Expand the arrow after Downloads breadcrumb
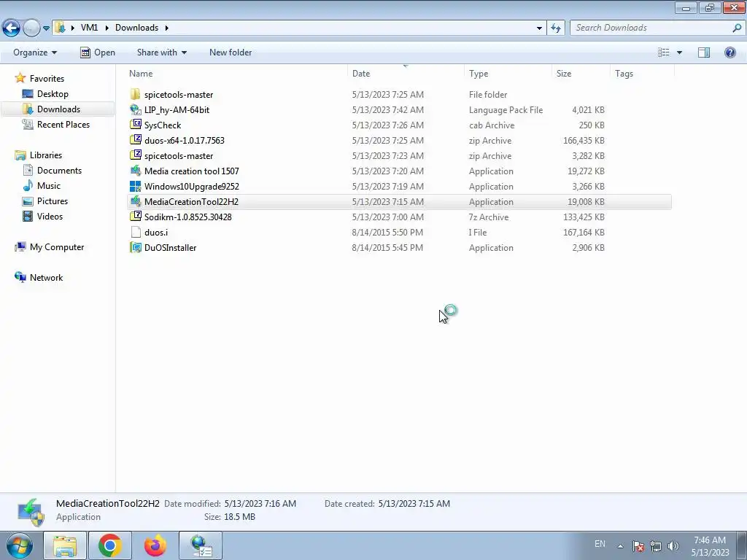747x560 pixels. coord(167,28)
